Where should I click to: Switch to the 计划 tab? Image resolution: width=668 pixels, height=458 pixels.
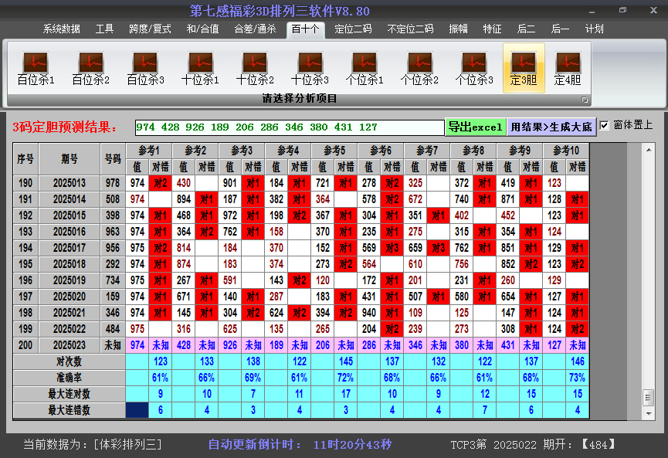click(595, 29)
